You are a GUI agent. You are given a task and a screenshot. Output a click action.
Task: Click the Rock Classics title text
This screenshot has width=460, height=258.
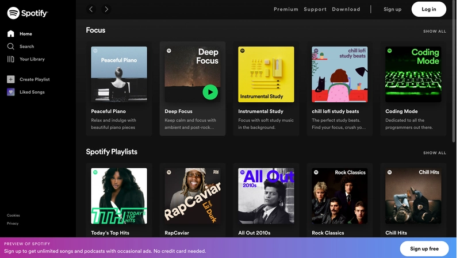(328, 233)
